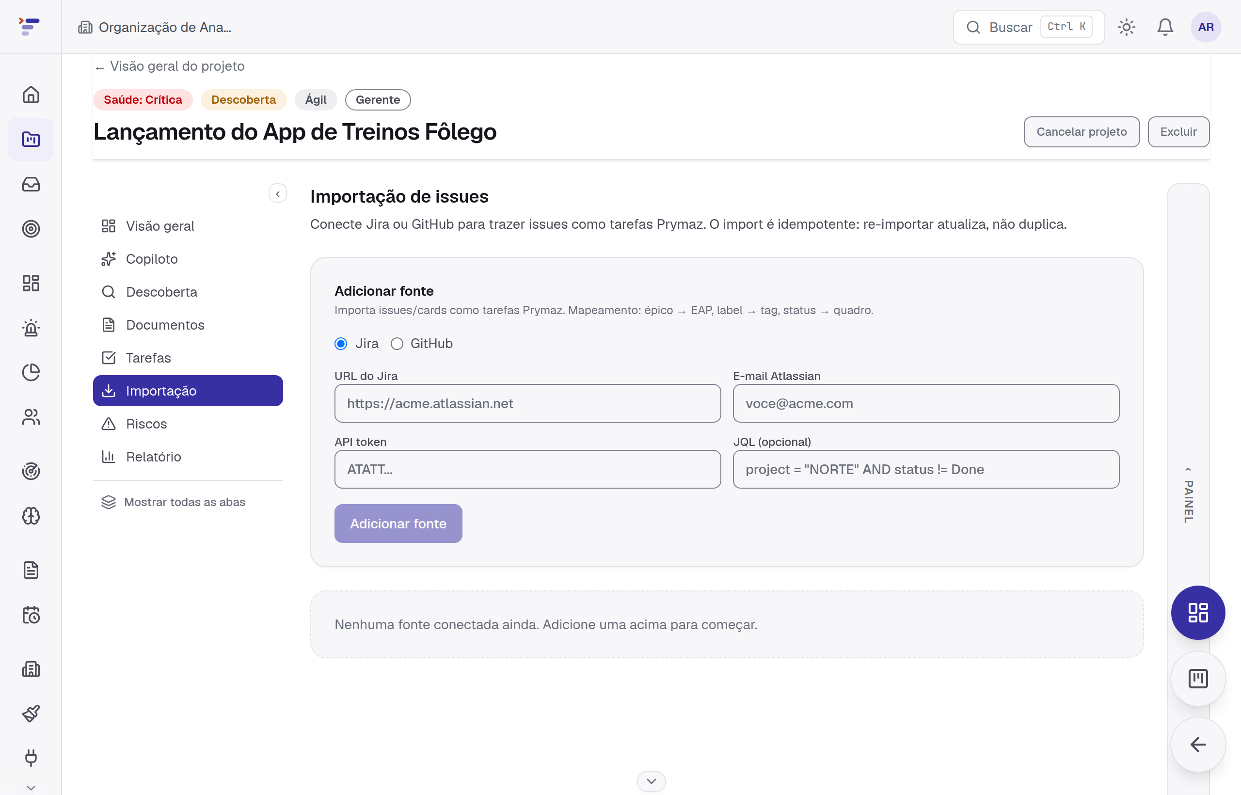1241x795 pixels.
Task: Click the Buscar search box
Action: (1028, 27)
